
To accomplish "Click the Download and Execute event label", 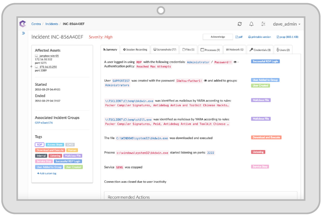I will point(266,138).
